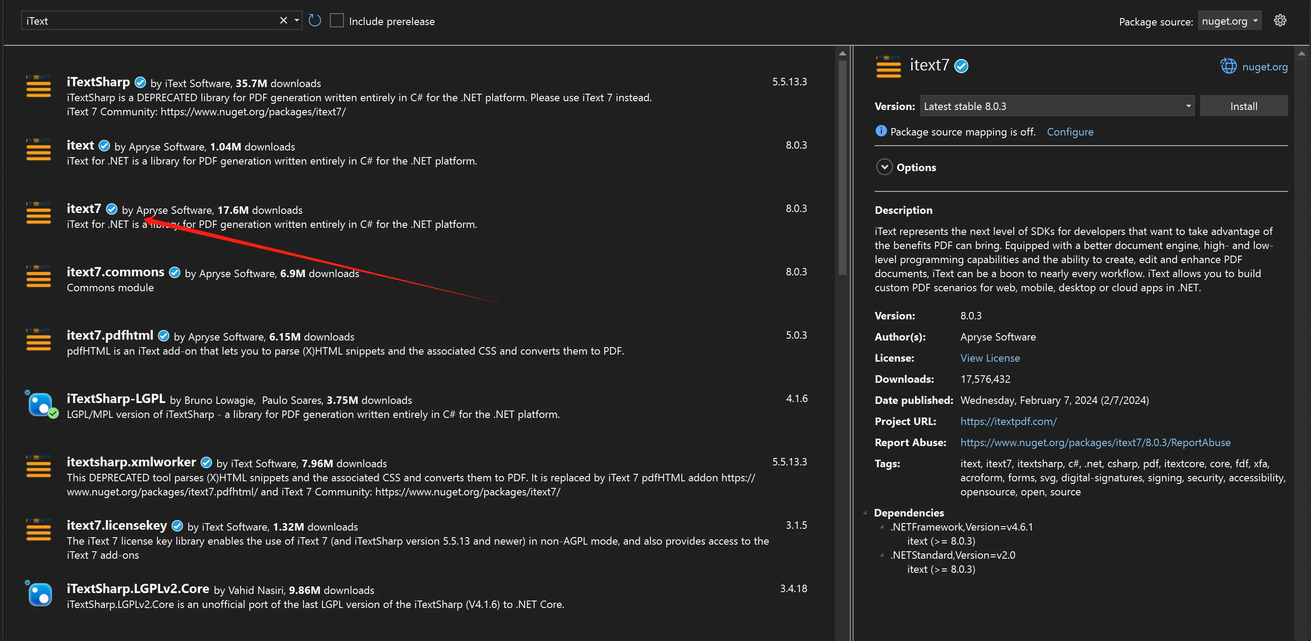1311x641 pixels.
Task: Click the package list scrollbar thumb
Action: [842, 168]
